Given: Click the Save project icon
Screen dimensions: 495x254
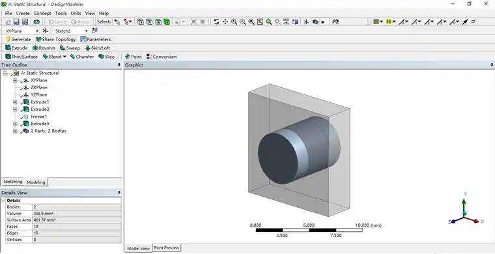Looking at the screenshot, I should pyautogui.click(x=16, y=21).
